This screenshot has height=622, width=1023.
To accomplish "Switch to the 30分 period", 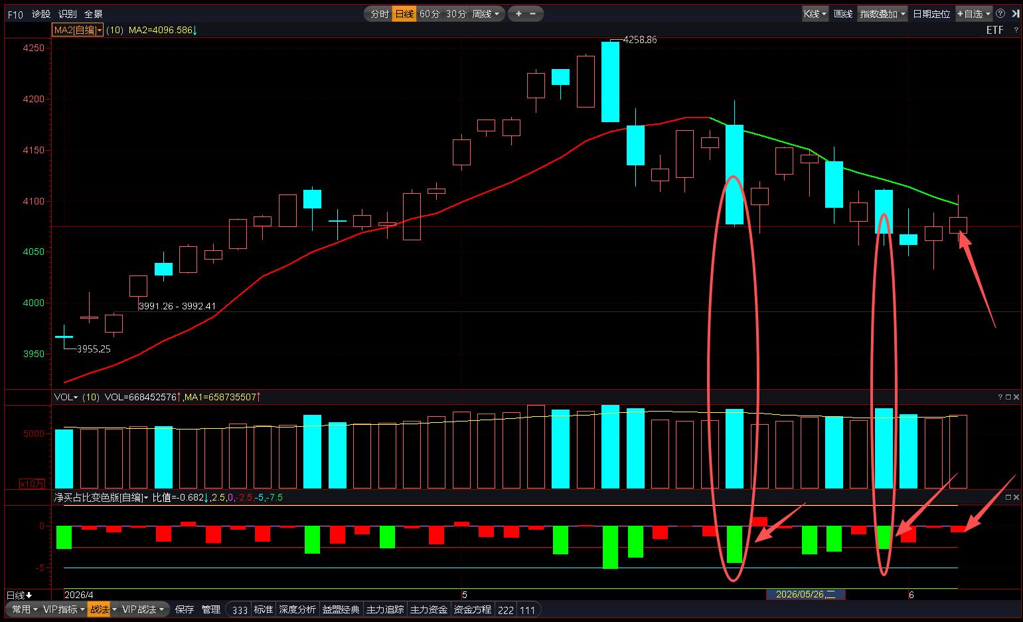I will [x=455, y=13].
